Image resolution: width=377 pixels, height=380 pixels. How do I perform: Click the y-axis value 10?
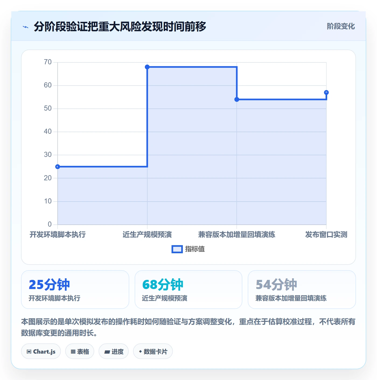click(48, 201)
